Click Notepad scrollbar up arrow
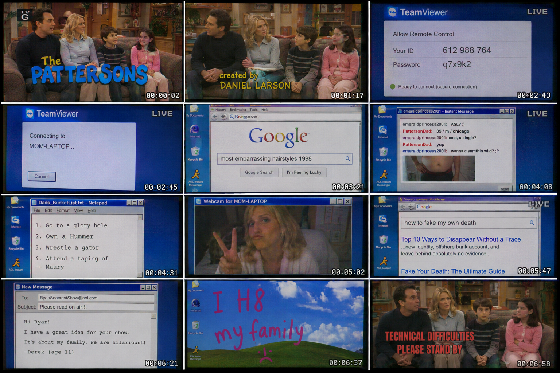 point(140,217)
